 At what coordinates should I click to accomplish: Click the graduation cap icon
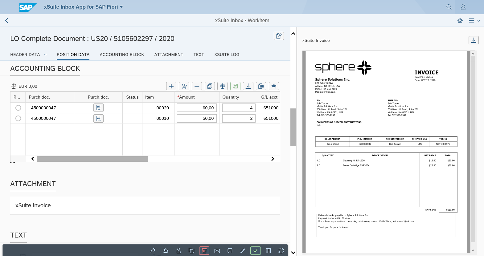pyautogui.click(x=274, y=86)
